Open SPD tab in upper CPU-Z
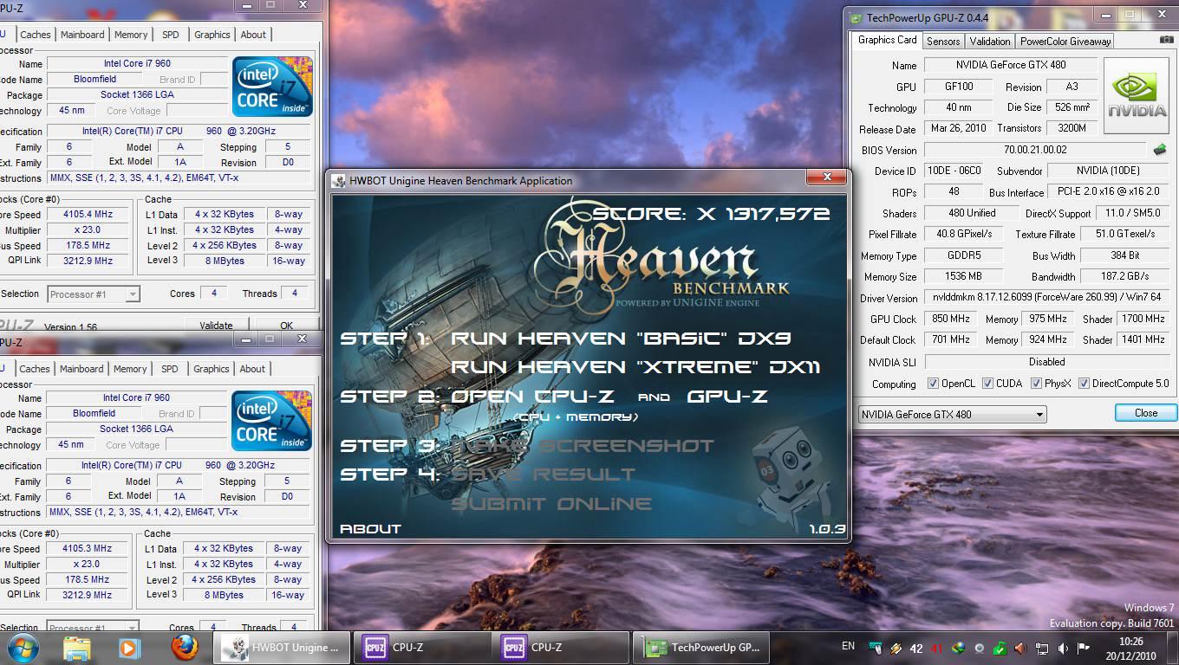 point(171,35)
